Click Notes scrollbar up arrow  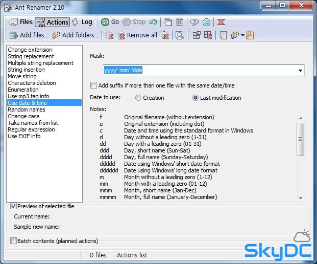pyautogui.click(x=301, y=118)
